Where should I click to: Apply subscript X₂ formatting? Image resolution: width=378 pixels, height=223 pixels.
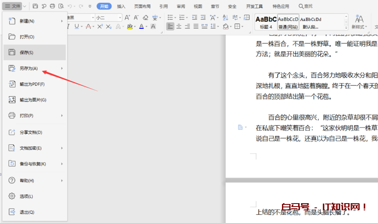(109, 27)
